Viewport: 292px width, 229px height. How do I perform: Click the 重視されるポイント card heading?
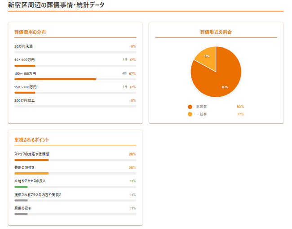pos(31,140)
